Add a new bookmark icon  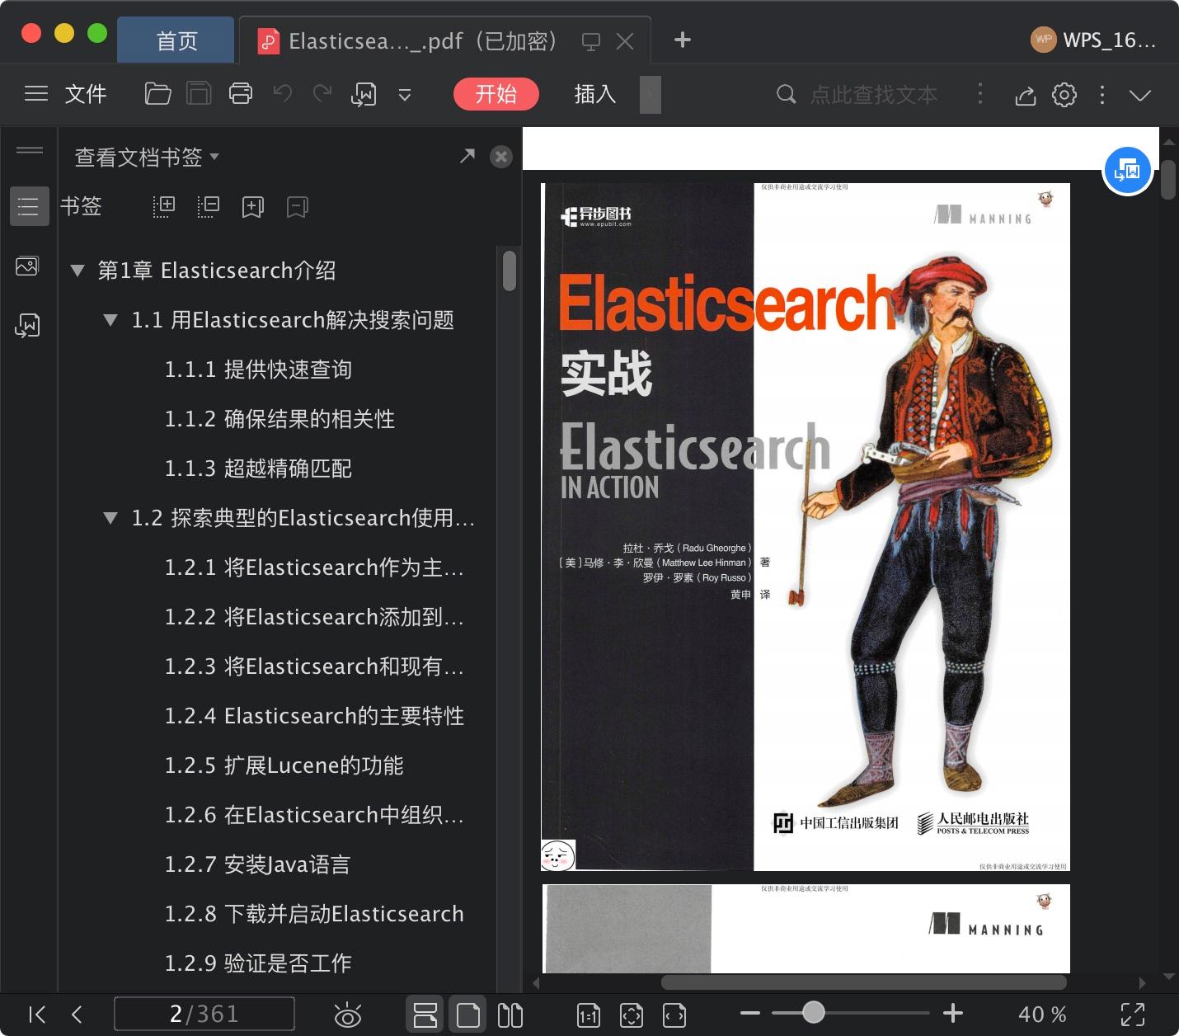point(252,206)
